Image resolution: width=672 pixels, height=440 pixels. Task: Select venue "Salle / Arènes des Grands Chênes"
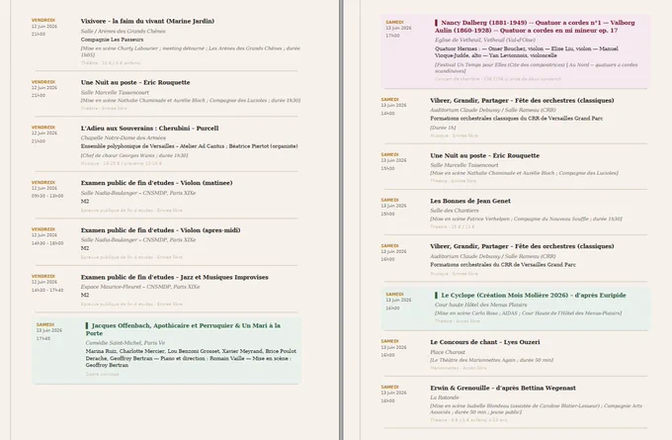point(123,31)
